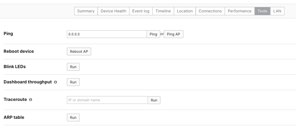The height and width of the screenshot is (131, 296).
Task: Switch to the Performance tab
Action: click(x=239, y=11)
